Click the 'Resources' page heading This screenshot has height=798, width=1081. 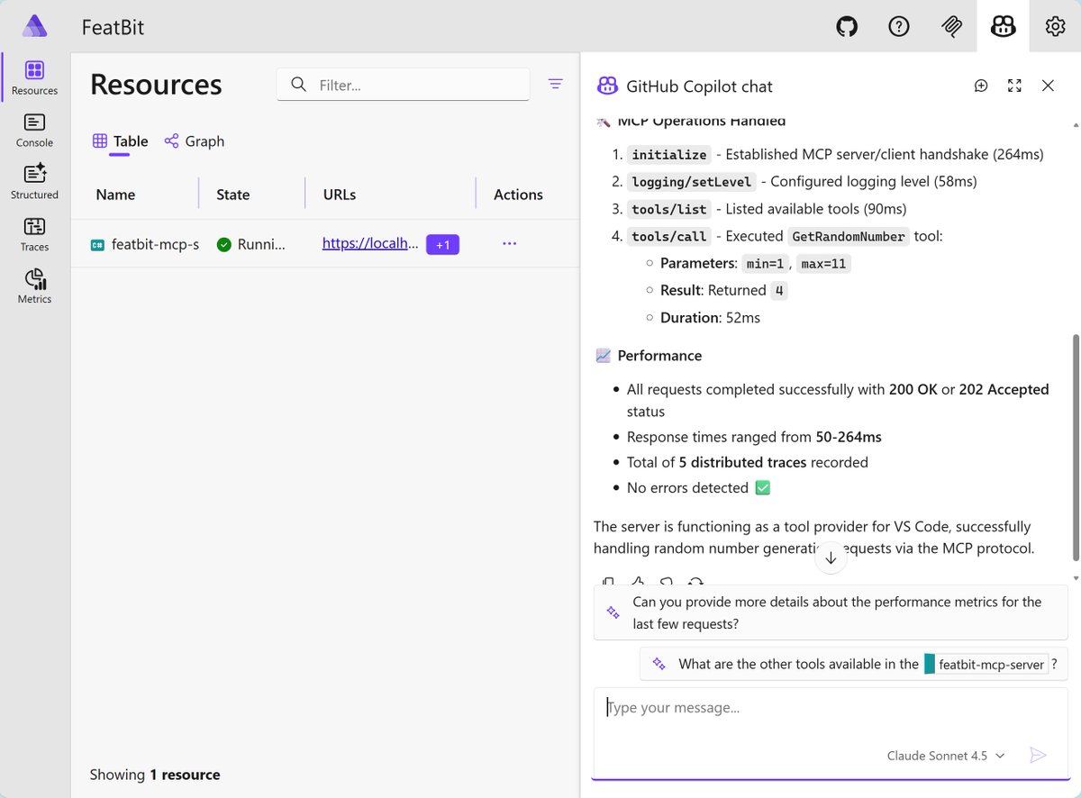pos(156,84)
